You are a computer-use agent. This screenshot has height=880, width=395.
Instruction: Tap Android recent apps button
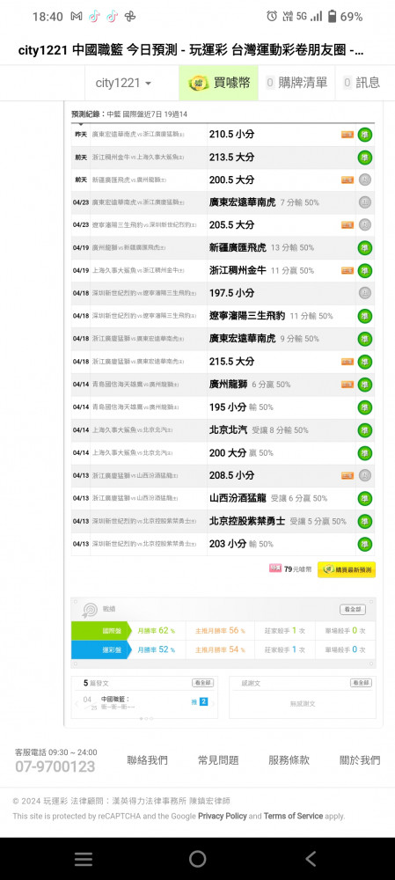pos(84,859)
